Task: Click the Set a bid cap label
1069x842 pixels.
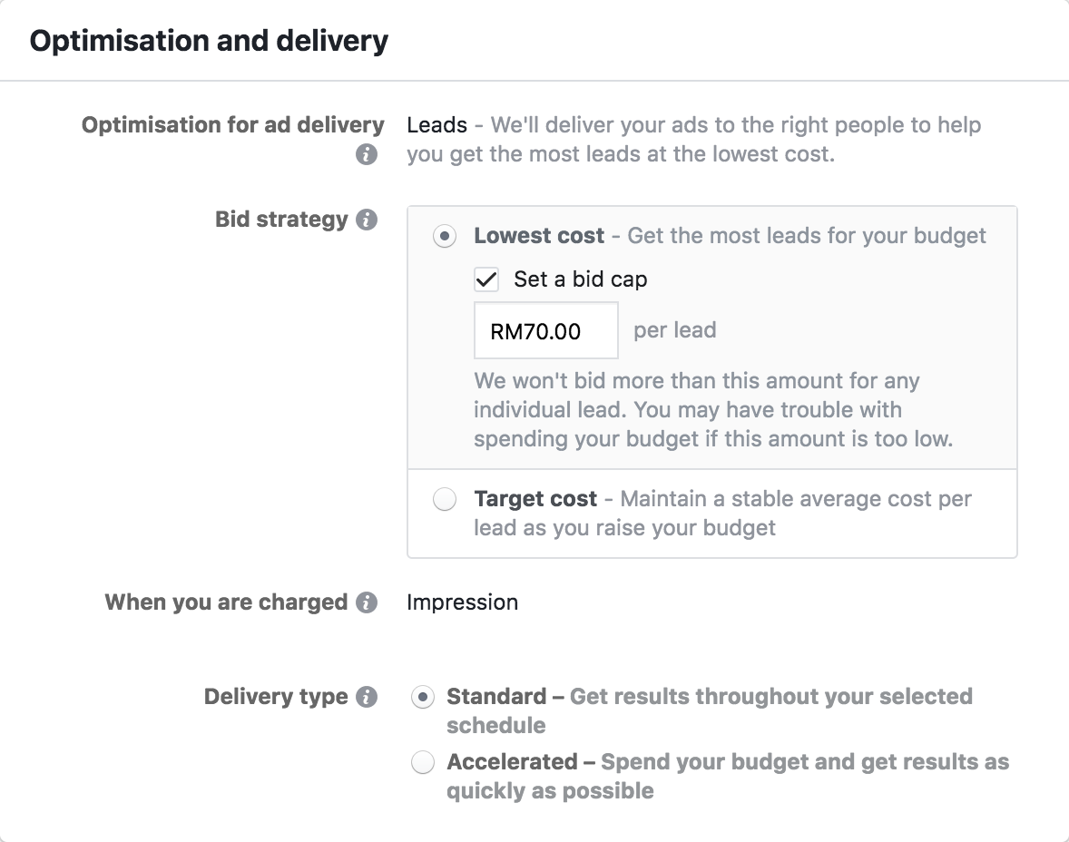Action: [x=580, y=279]
